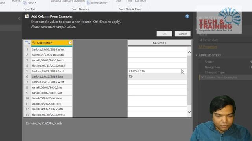252x141 pixels.
Task: Click the Column1 header
Action: pos(159,43)
